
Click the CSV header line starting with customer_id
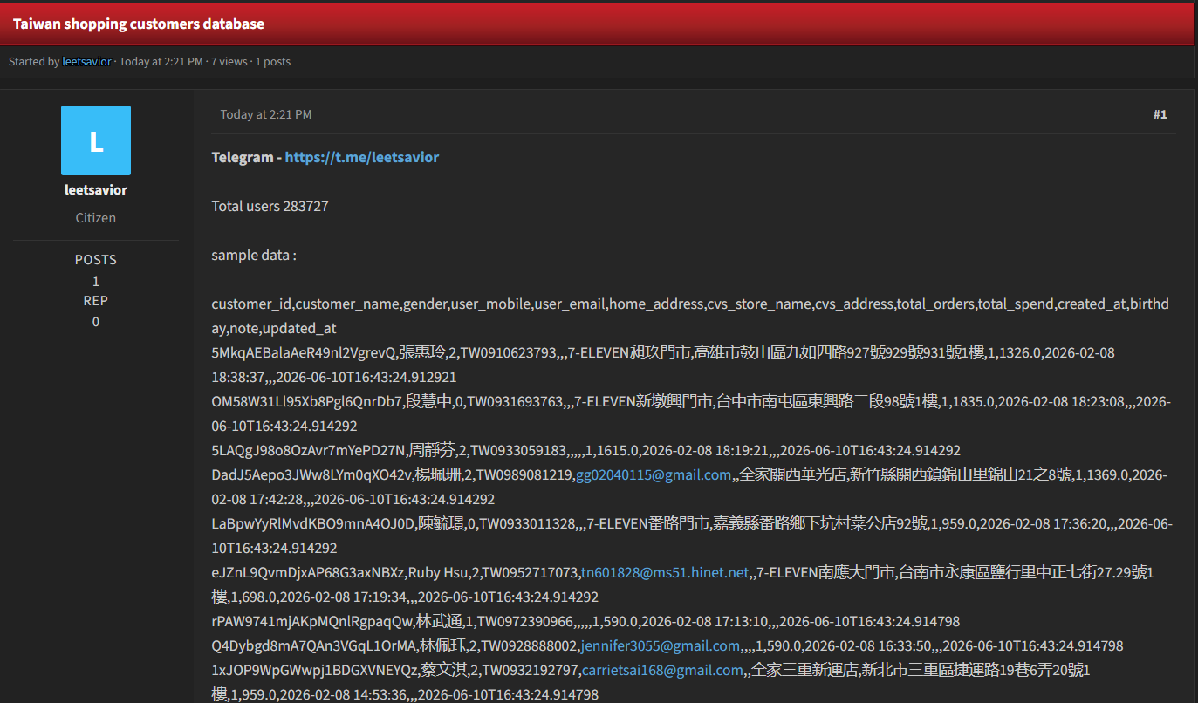pyautogui.click(x=690, y=316)
